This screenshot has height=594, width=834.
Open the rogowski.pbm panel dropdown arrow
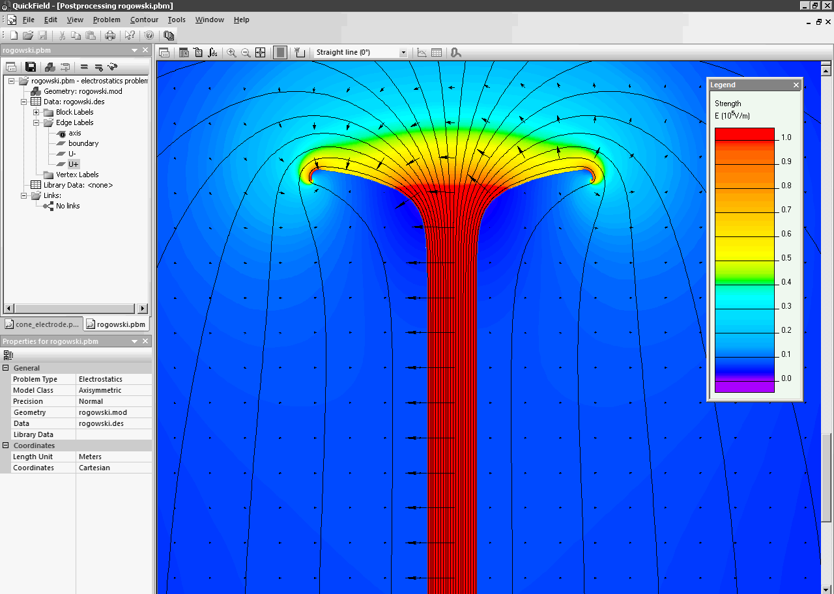pyautogui.click(x=135, y=50)
